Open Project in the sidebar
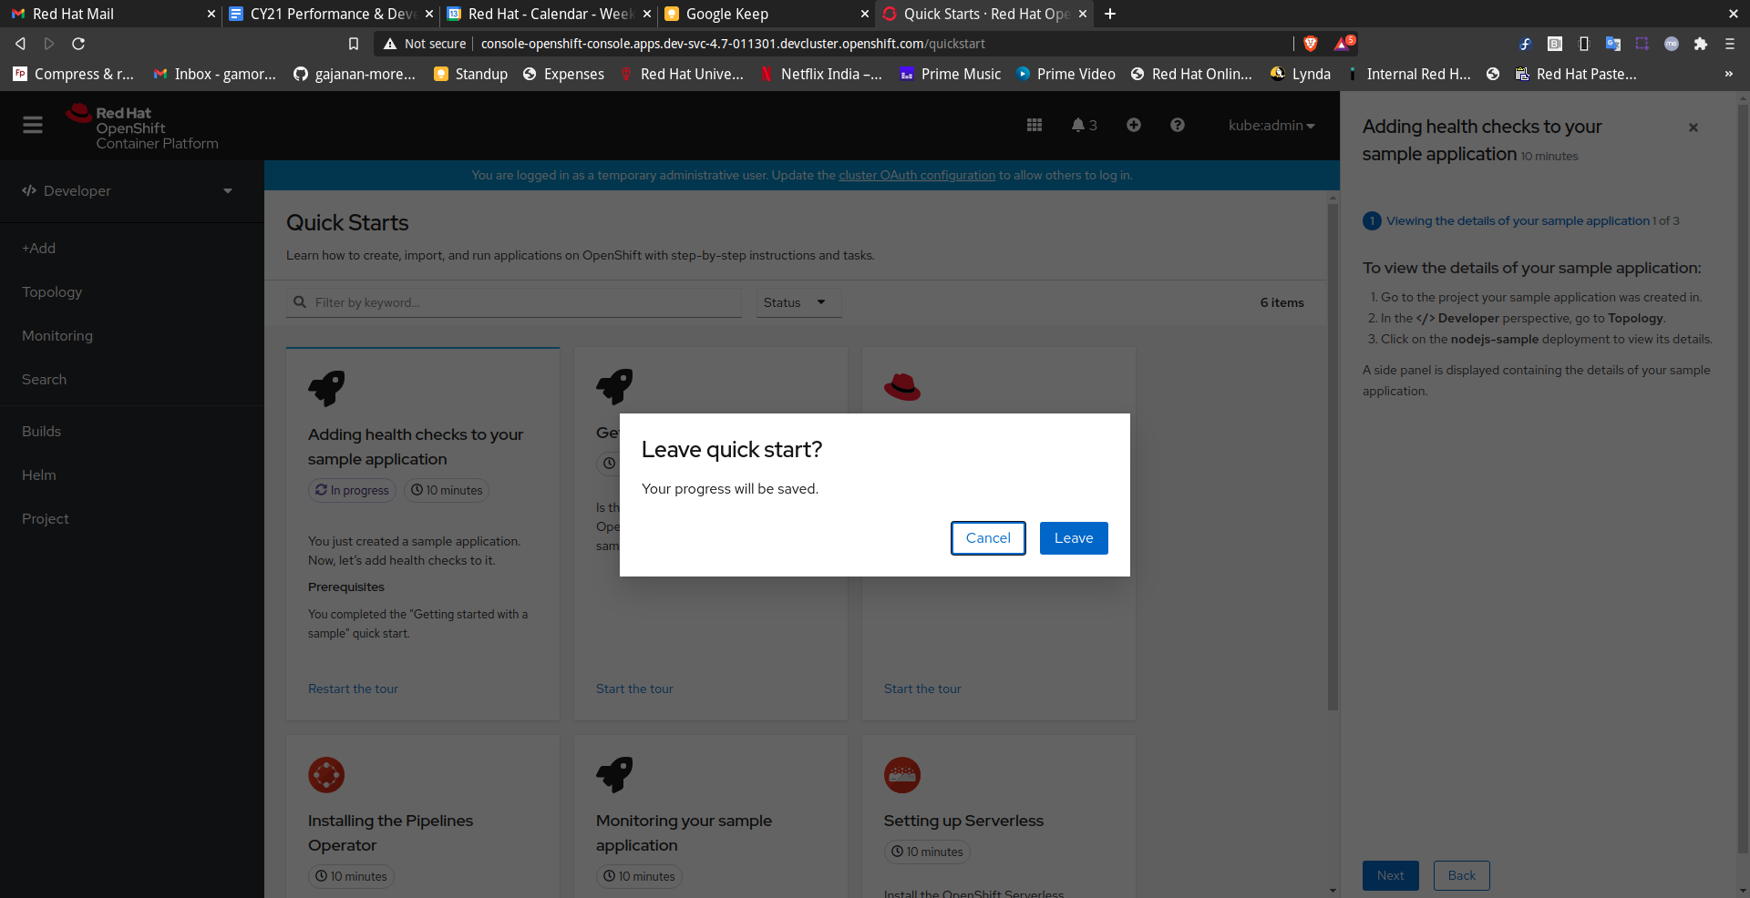The width and height of the screenshot is (1750, 898). (46, 518)
